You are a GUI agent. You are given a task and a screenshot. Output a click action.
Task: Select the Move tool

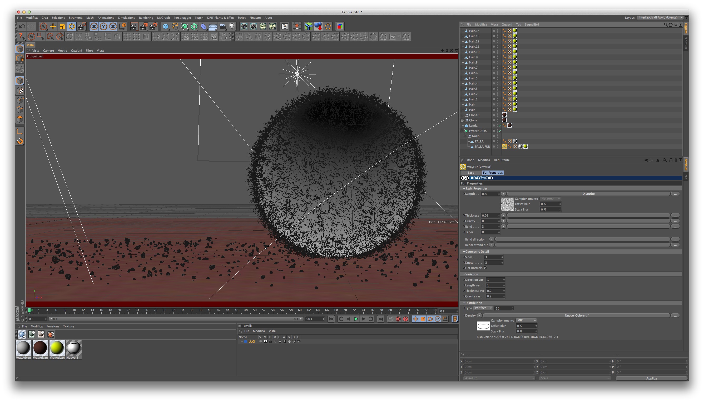click(53, 27)
